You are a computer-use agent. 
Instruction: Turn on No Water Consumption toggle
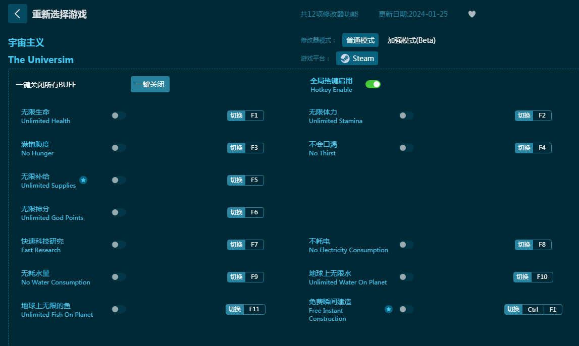pos(119,277)
